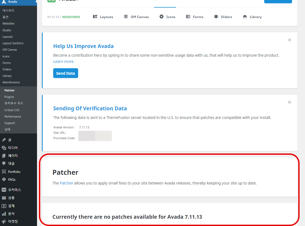Follow the Learn more link
The height and width of the screenshot is (226, 305).
(64, 61)
